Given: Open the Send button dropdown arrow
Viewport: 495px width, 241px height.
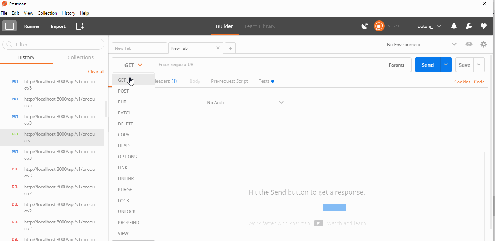Looking at the screenshot, I should coord(446,65).
